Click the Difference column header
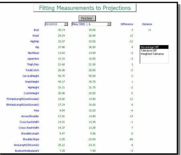181x155 pixels. pyautogui.click(x=127, y=24)
